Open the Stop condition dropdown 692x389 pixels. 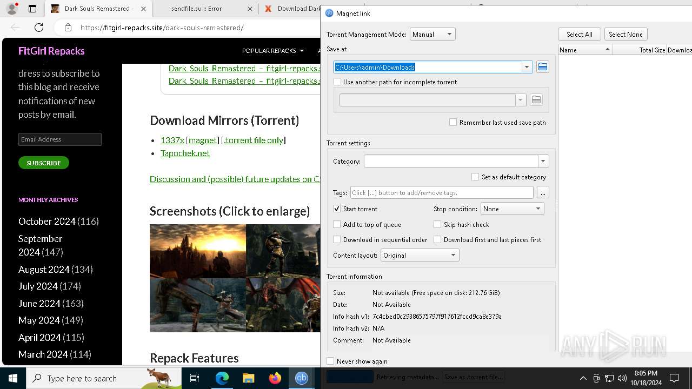click(x=512, y=209)
